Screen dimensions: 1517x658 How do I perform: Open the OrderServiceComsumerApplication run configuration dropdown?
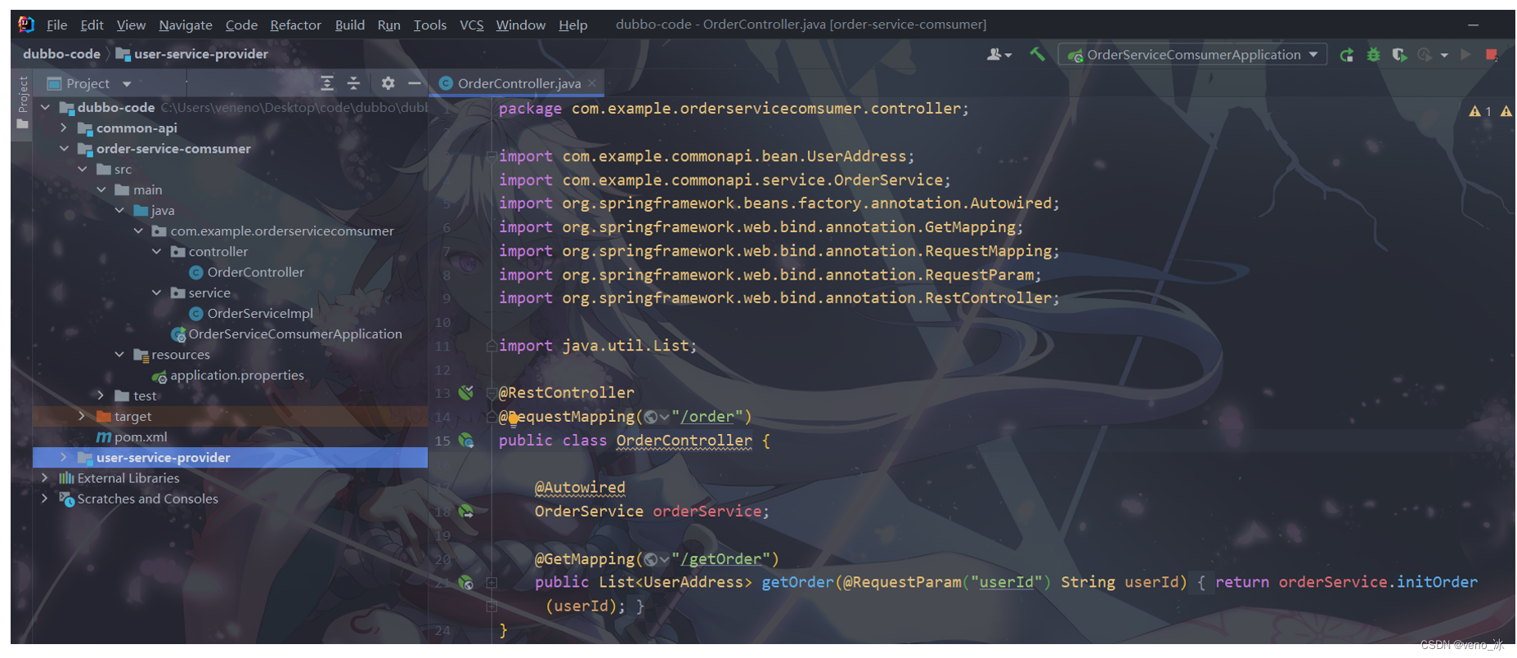tap(1192, 55)
